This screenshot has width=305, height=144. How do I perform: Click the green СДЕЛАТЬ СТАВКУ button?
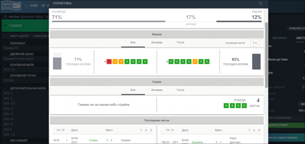[287, 125]
